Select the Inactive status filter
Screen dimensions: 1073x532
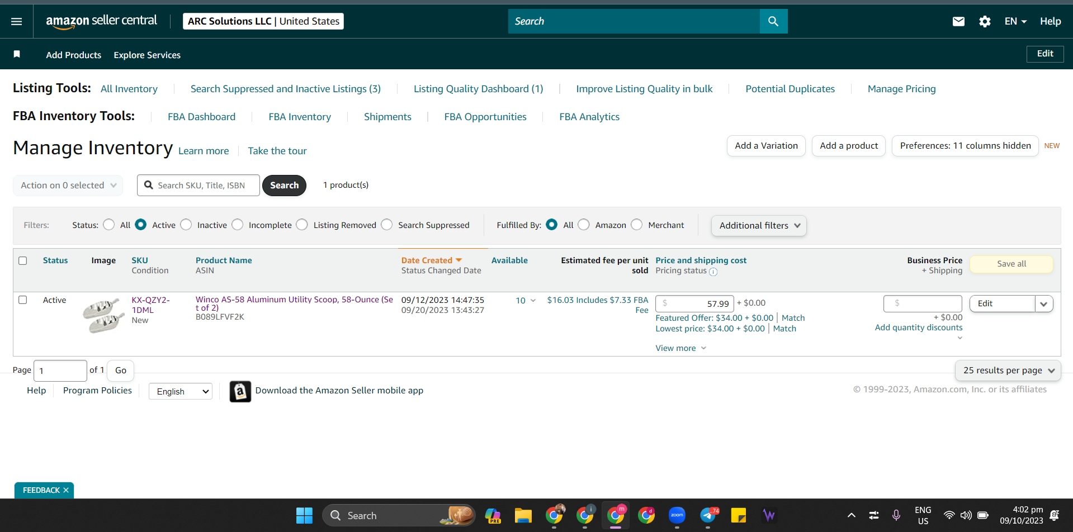pos(186,225)
